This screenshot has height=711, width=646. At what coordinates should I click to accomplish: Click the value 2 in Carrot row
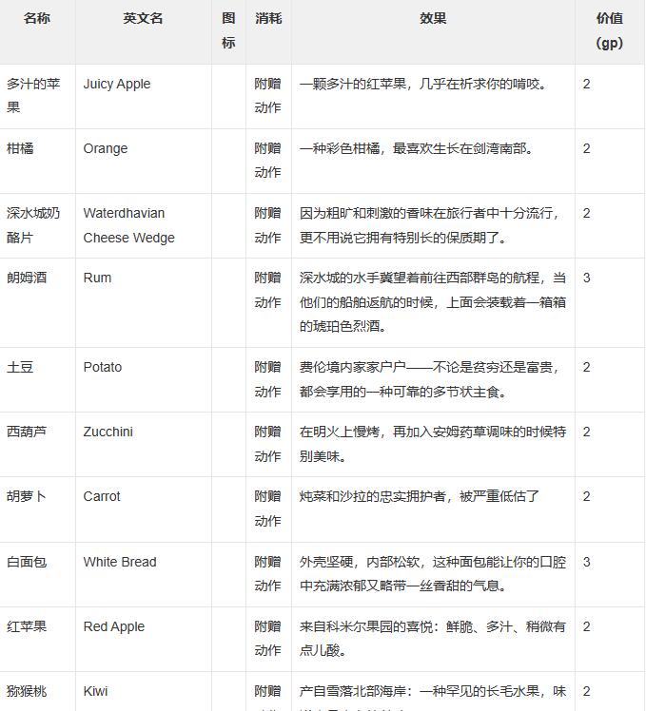pyautogui.click(x=586, y=496)
